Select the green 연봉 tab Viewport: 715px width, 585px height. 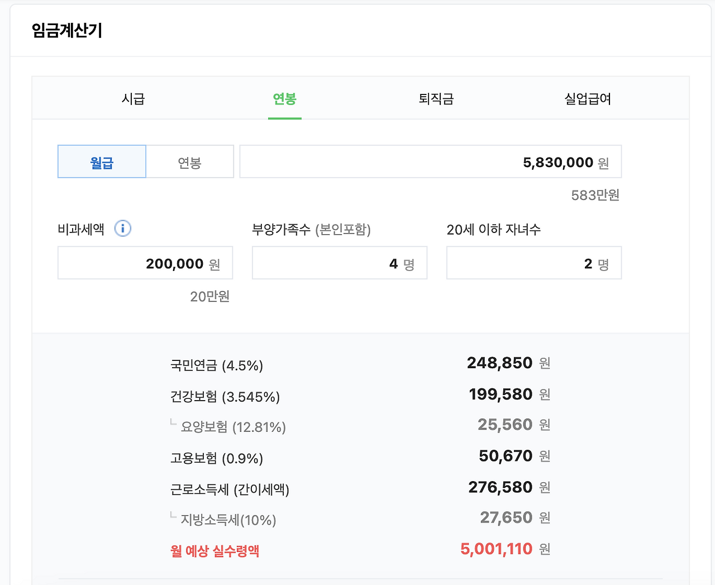[284, 99]
